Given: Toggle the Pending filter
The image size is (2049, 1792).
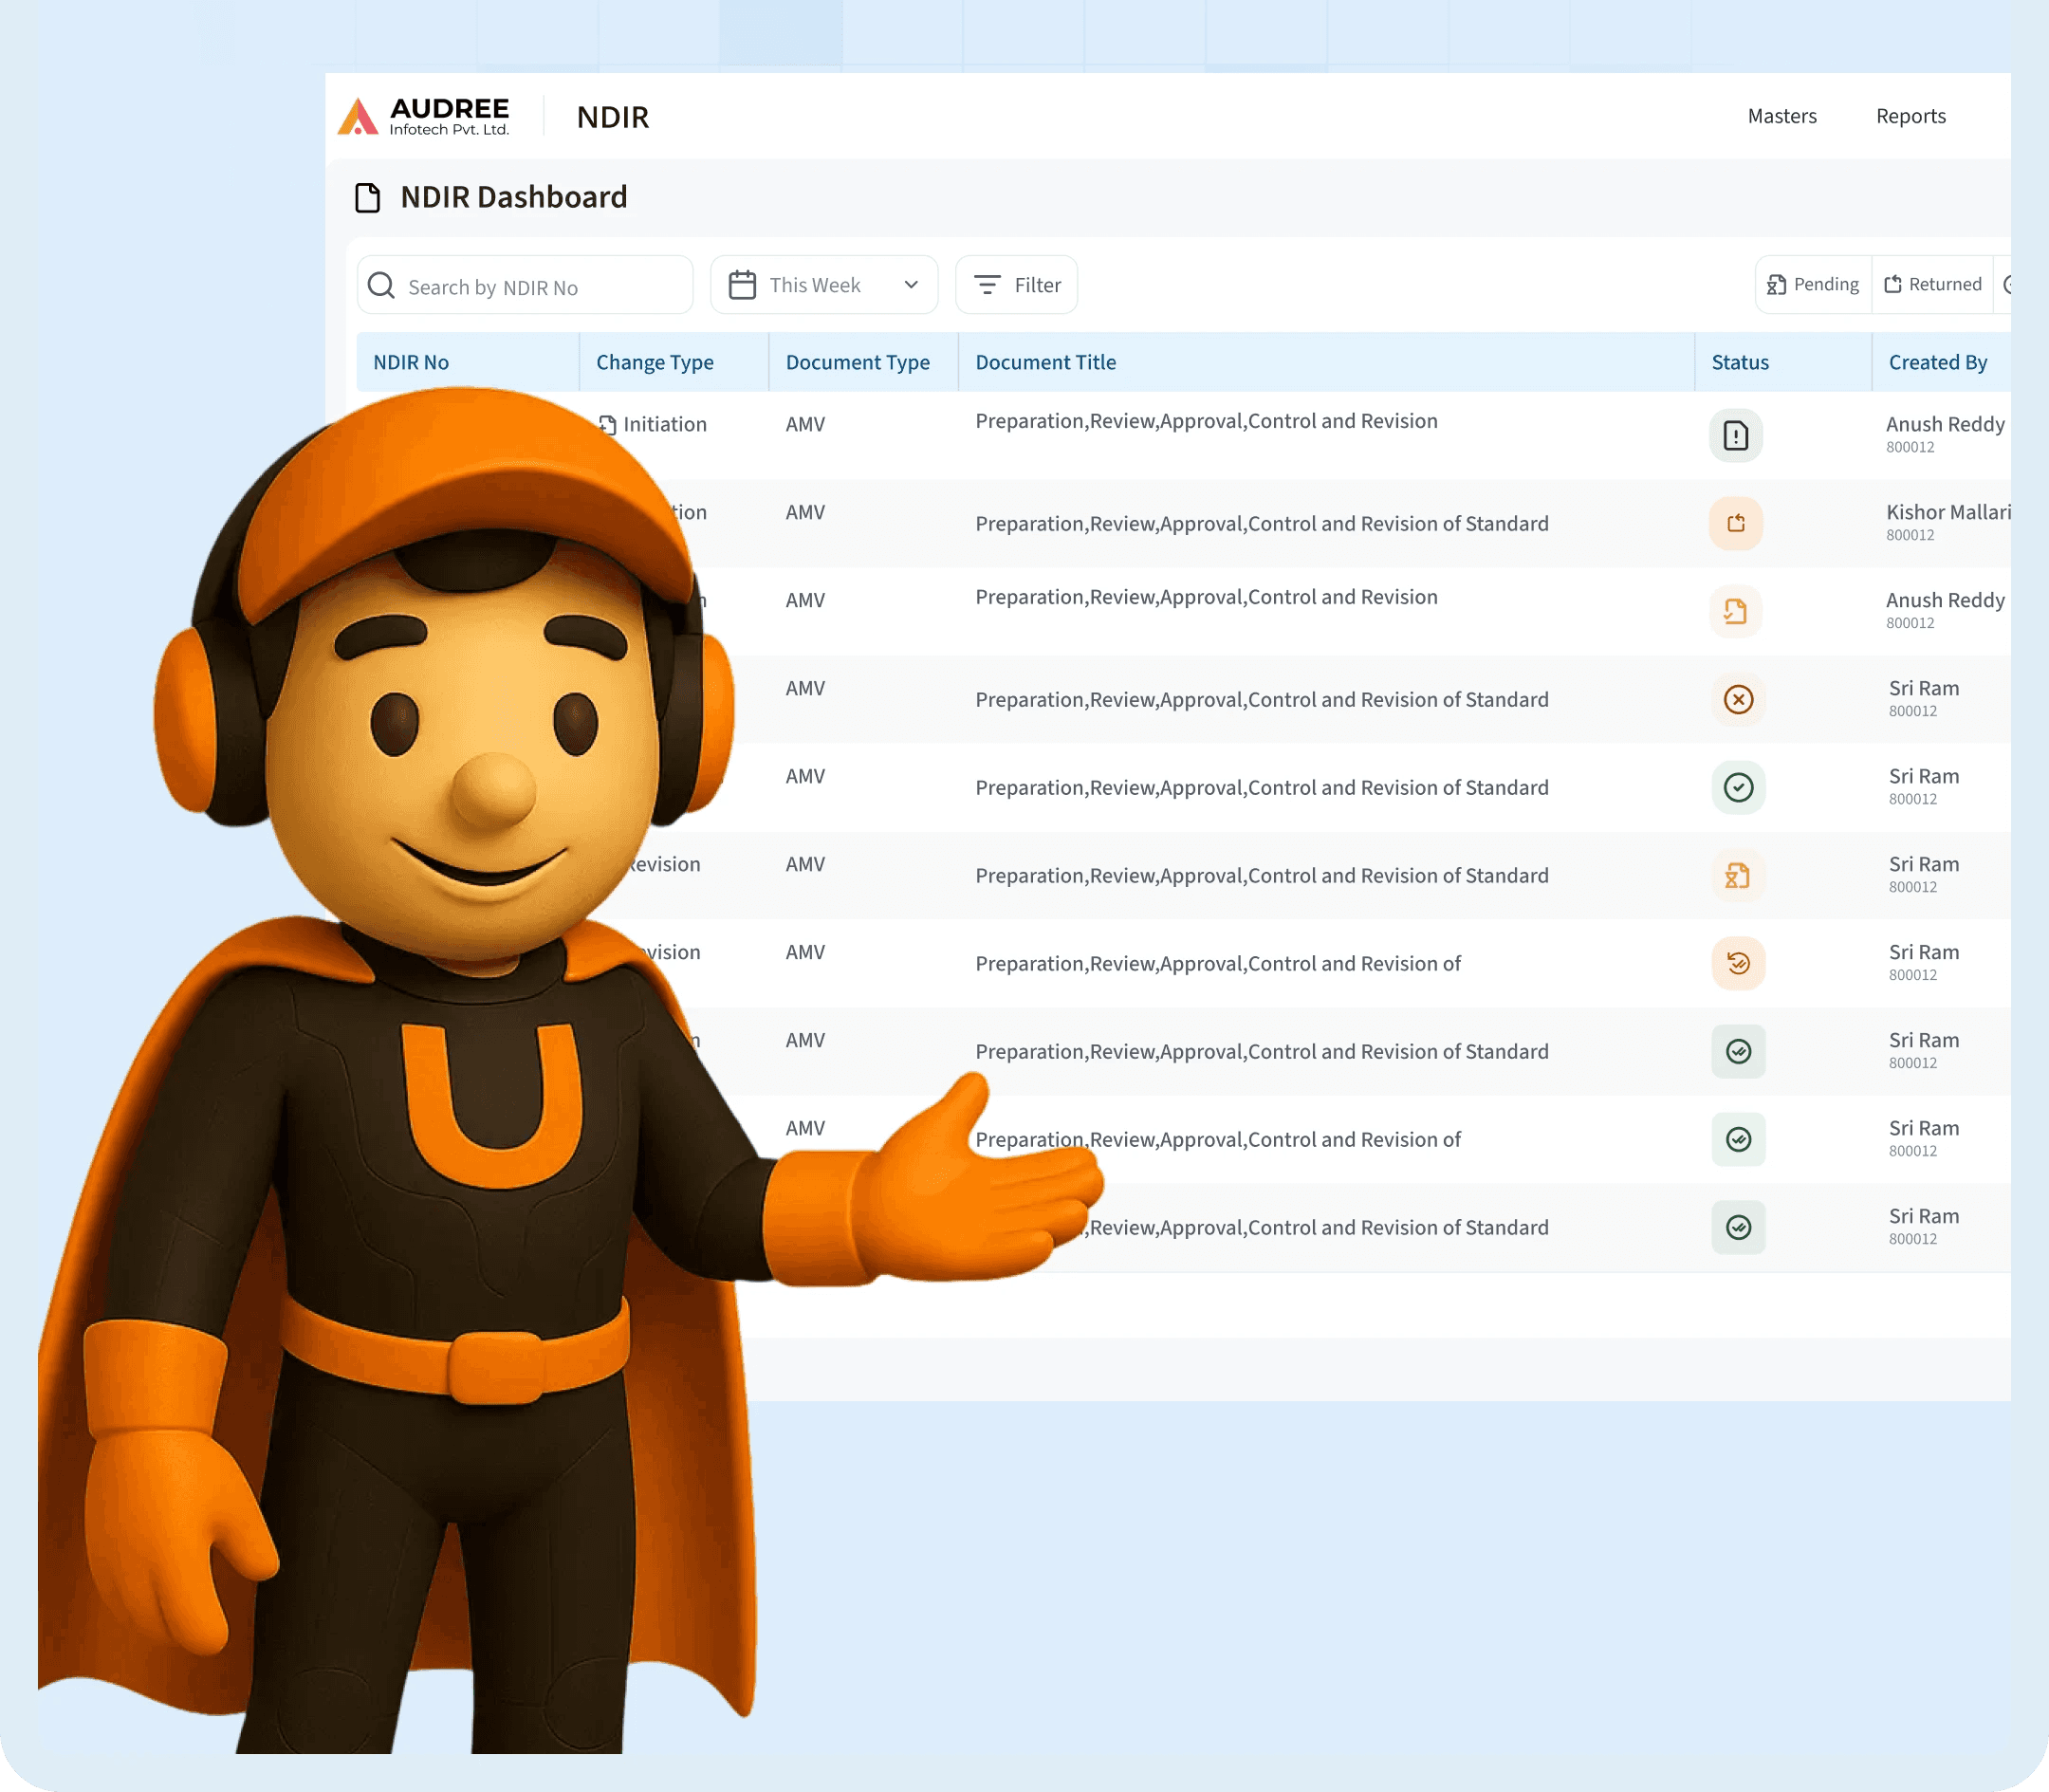Looking at the screenshot, I should click(x=1812, y=284).
